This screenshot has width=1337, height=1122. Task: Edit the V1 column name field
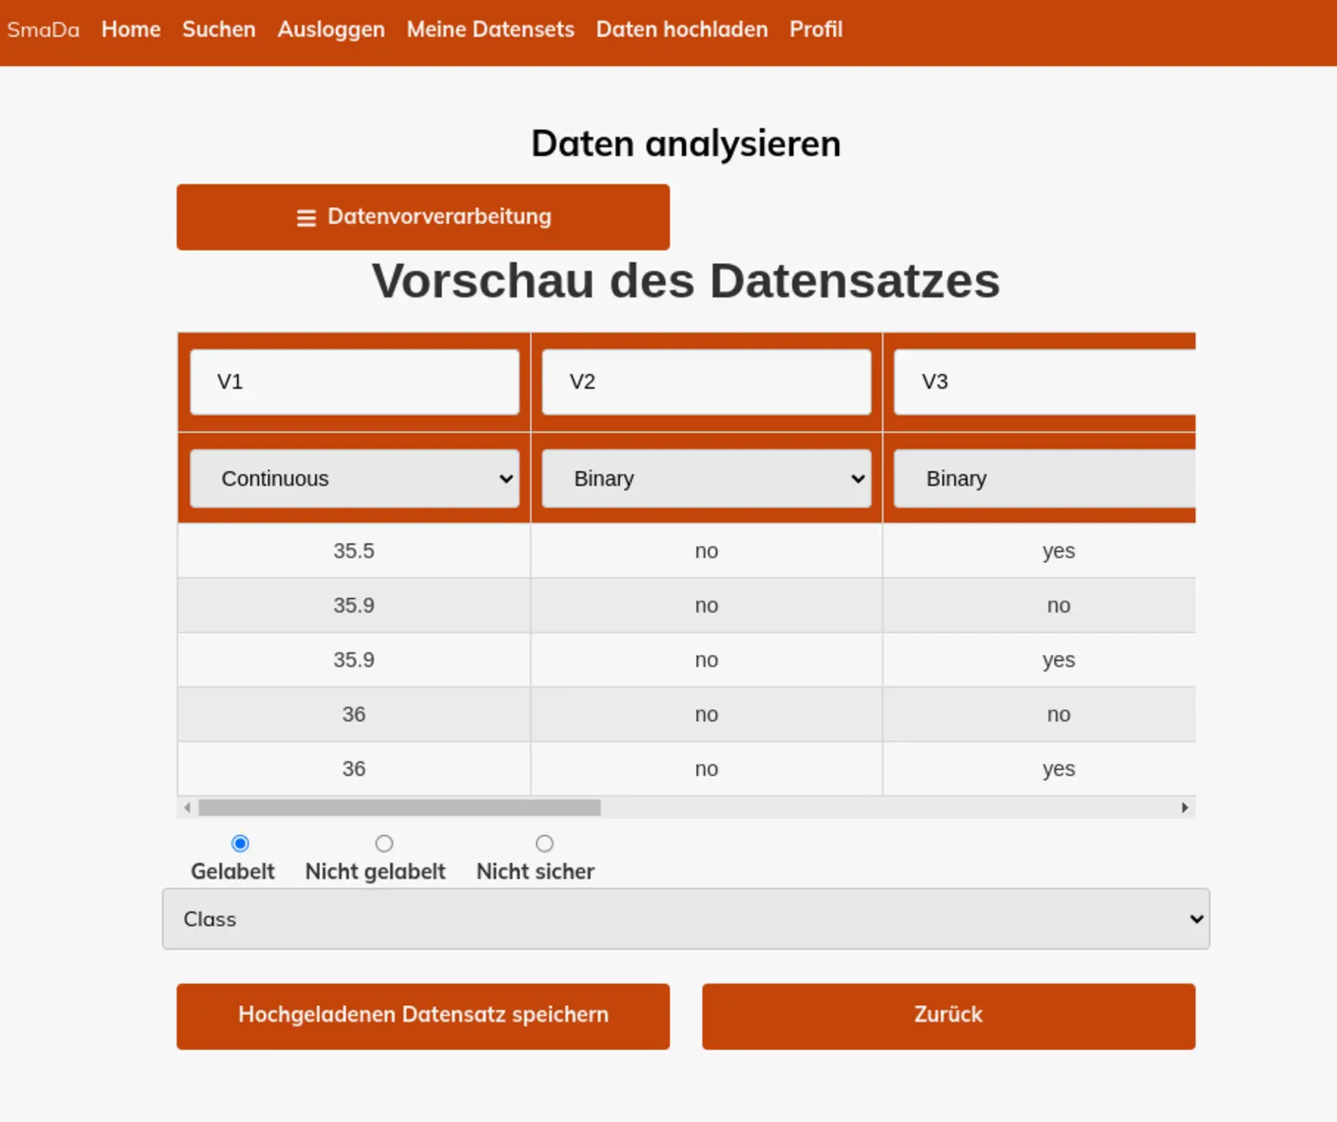point(354,382)
